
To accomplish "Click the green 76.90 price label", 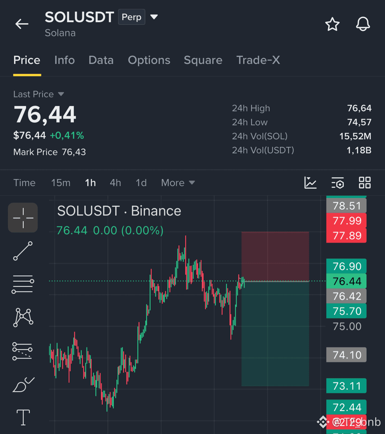I will [x=346, y=266].
